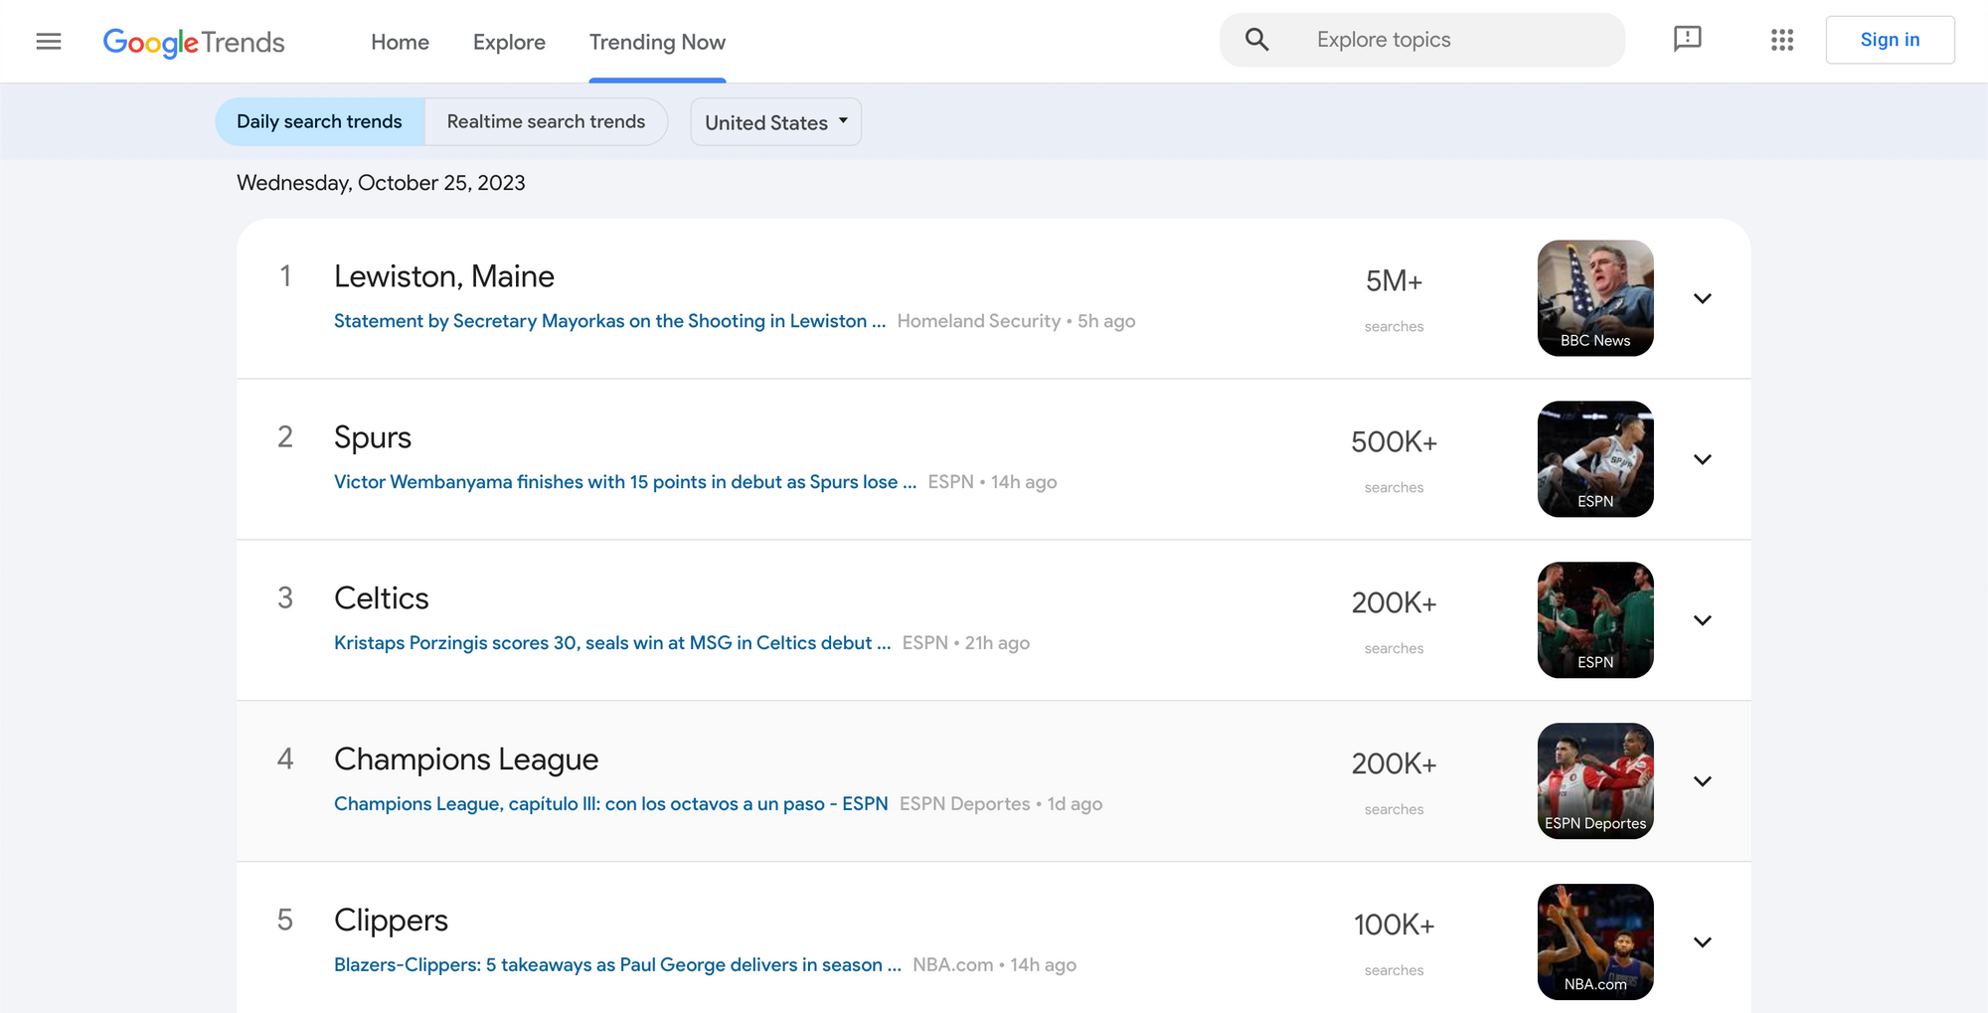Open the Kristaps Porzingis Celtics article
Image resolution: width=1988 pixels, height=1013 pixels.
[612, 643]
